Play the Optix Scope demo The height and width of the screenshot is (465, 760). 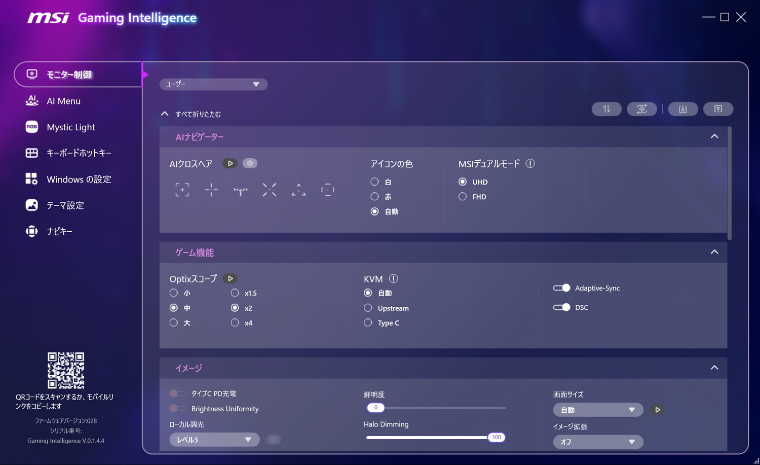230,278
